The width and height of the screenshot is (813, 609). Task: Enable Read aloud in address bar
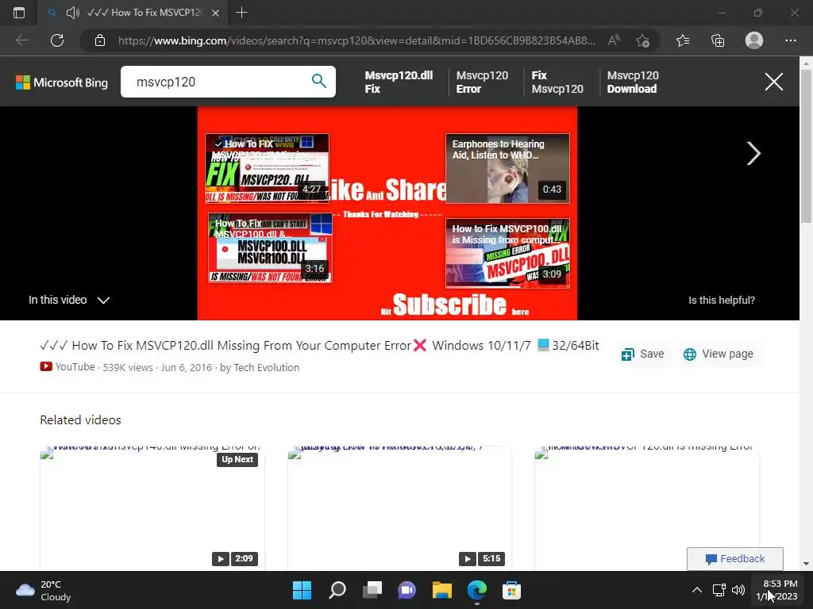614,40
